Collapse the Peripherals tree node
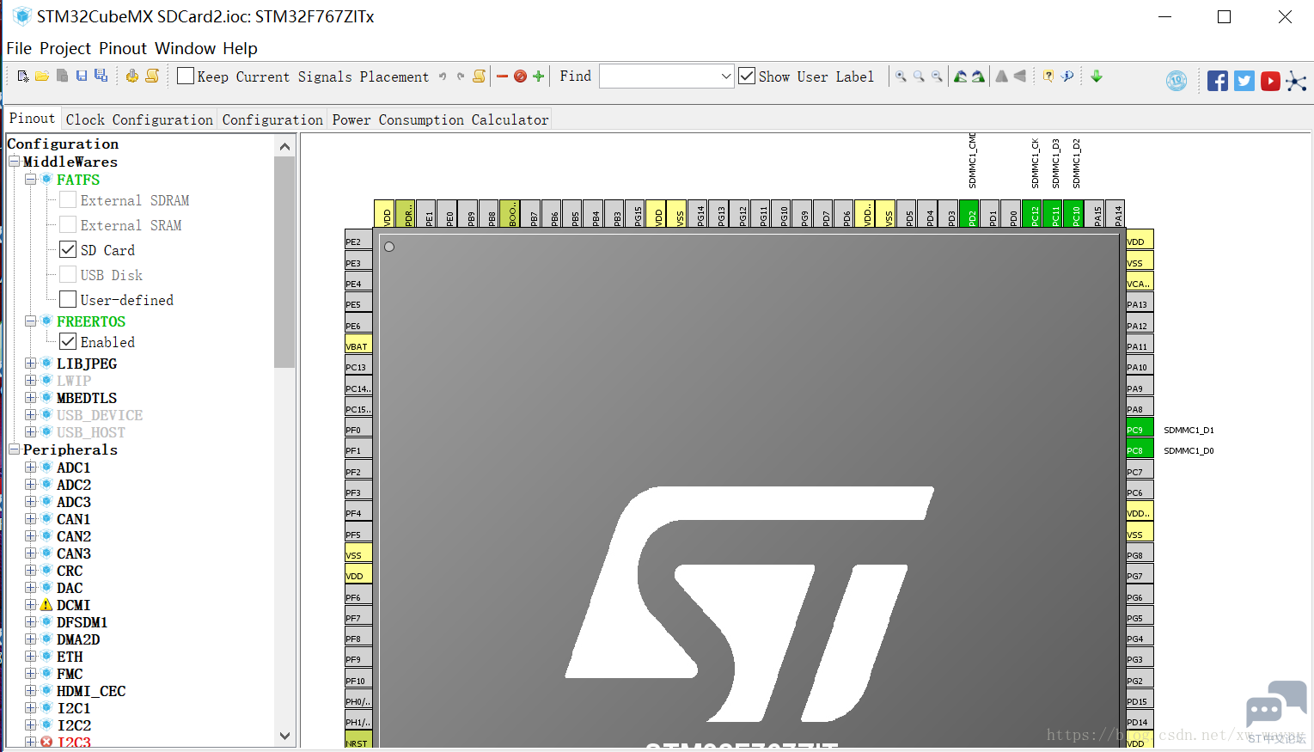The image size is (1314, 752). click(x=14, y=449)
